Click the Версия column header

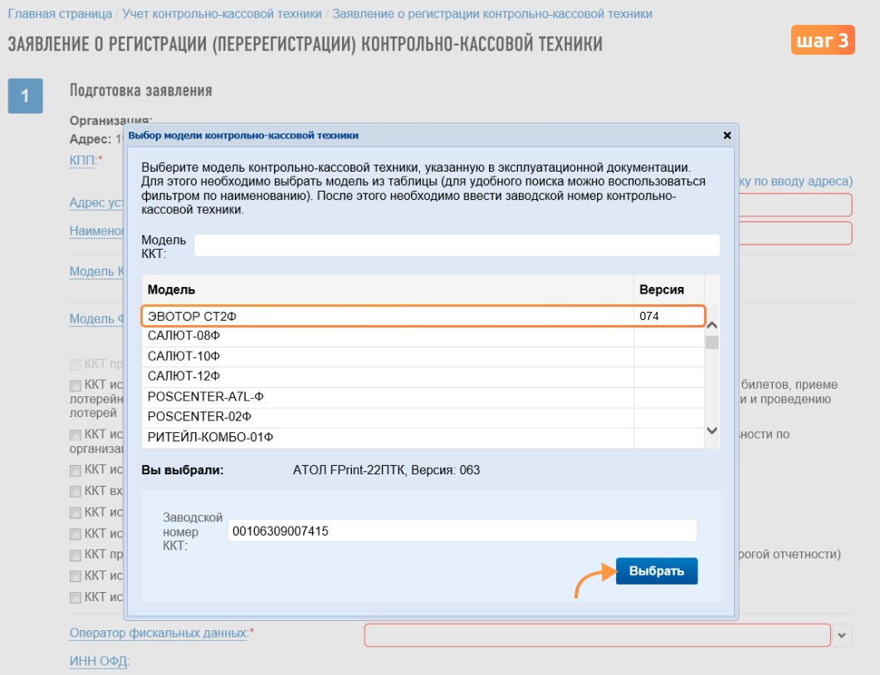(x=668, y=290)
